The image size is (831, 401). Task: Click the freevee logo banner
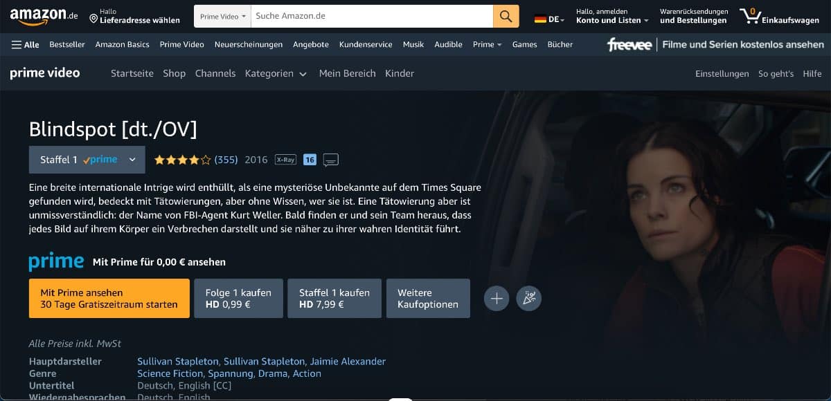(x=715, y=44)
